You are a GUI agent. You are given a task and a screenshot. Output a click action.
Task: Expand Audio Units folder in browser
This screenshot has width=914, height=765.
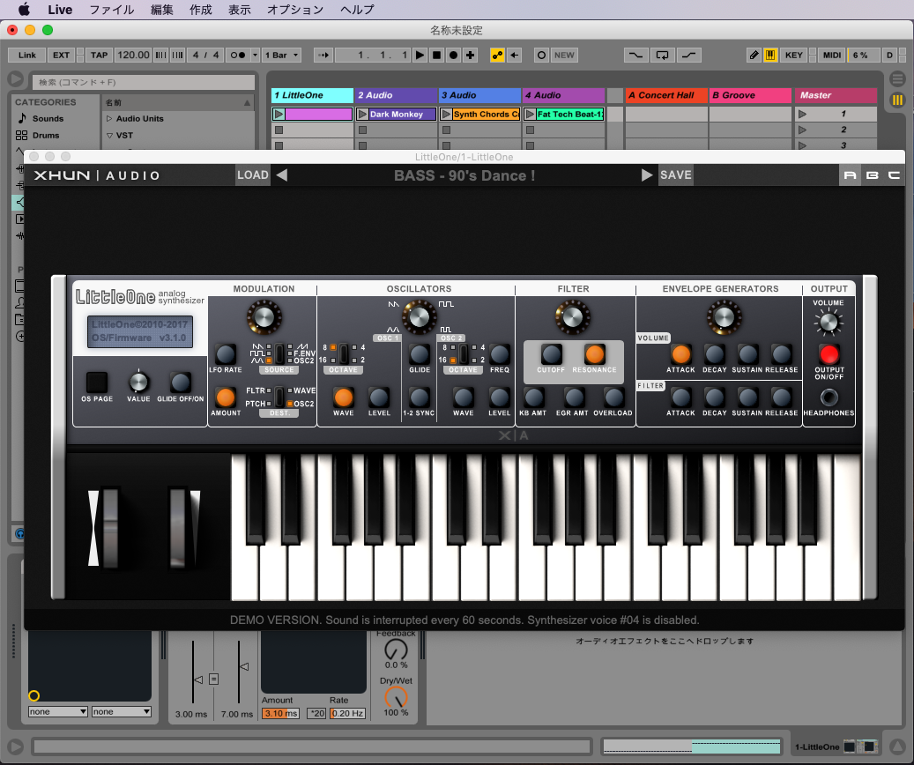pos(109,118)
